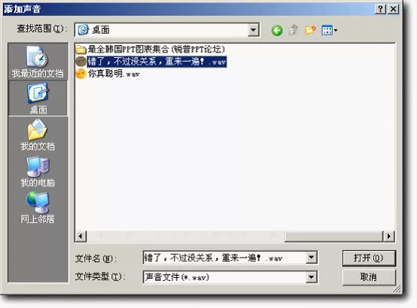Click the 打开 button
Screen dimensions: 417x308
point(369,258)
